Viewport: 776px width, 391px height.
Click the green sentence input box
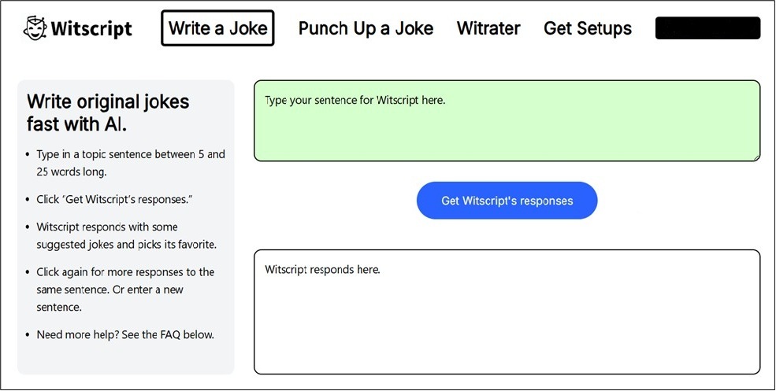tap(507, 120)
